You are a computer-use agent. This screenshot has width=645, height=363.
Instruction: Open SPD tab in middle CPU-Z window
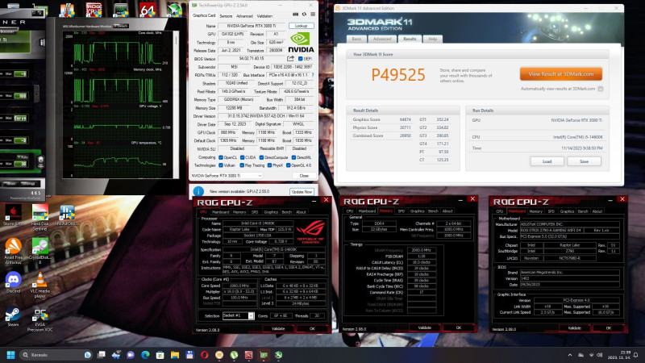(x=401, y=211)
